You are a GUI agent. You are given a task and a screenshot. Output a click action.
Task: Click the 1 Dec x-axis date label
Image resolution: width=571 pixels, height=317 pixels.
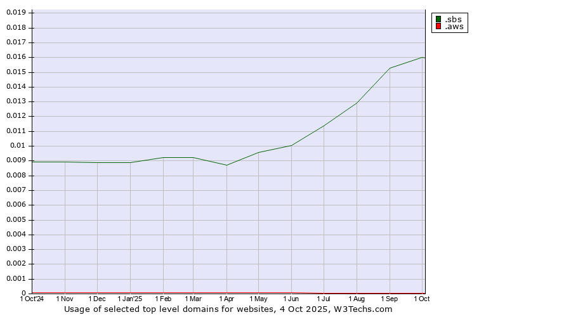pyautogui.click(x=97, y=299)
